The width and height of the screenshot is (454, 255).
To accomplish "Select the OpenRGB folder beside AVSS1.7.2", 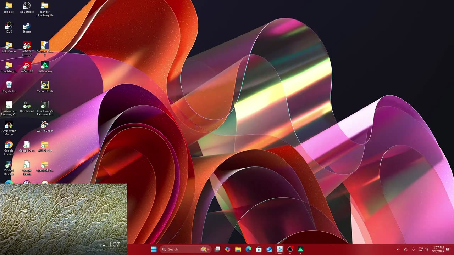I will 9,67.
